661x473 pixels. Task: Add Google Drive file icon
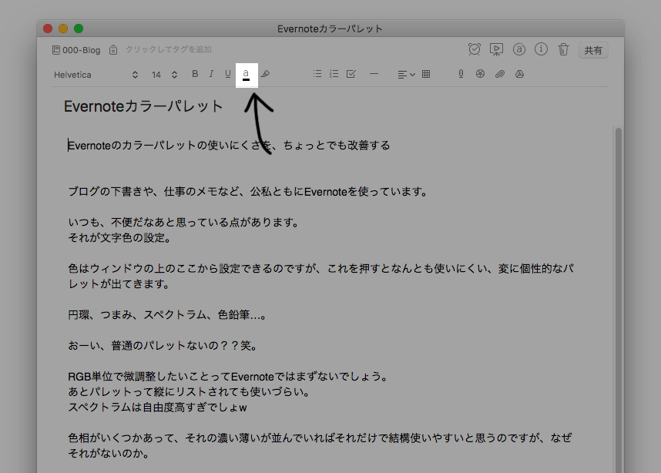[x=519, y=74]
